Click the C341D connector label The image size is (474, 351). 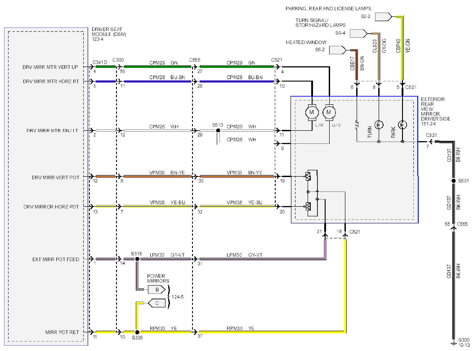pyautogui.click(x=100, y=62)
